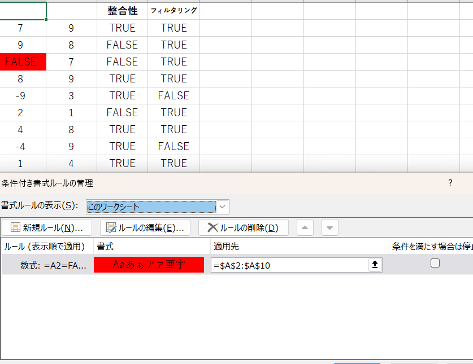Select the red format preview swatch
The image size is (473, 364).
point(149,265)
